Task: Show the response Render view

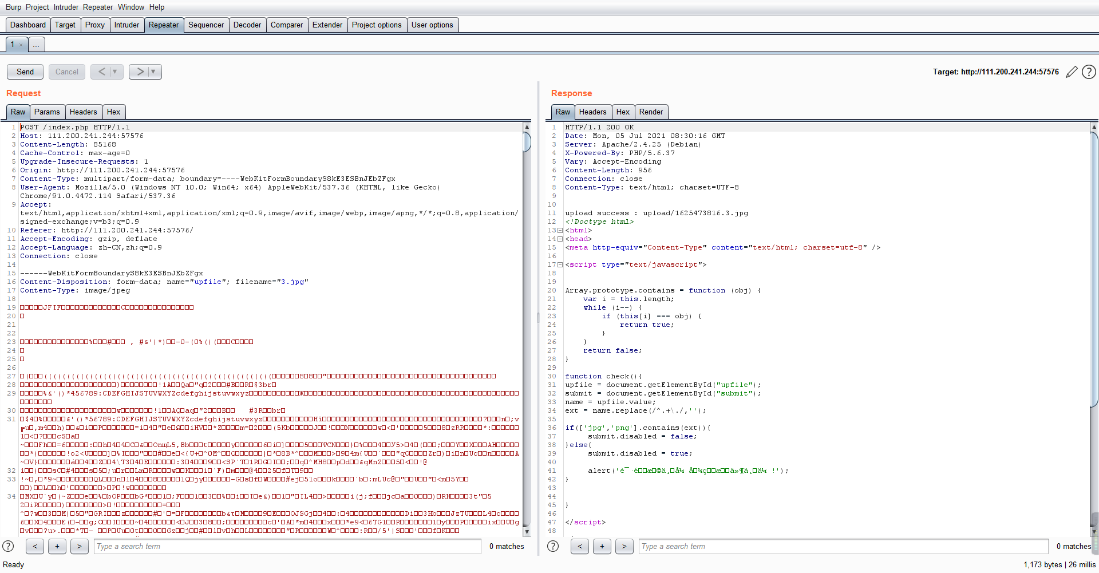Action: 651,112
